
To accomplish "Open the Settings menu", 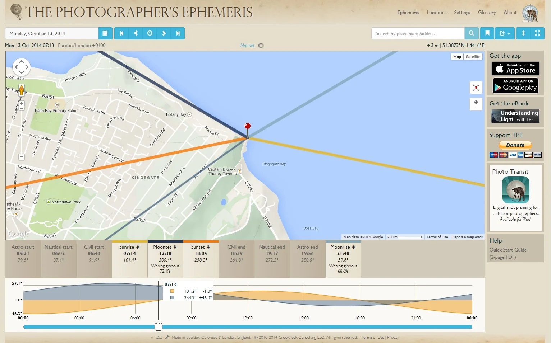I will point(462,12).
